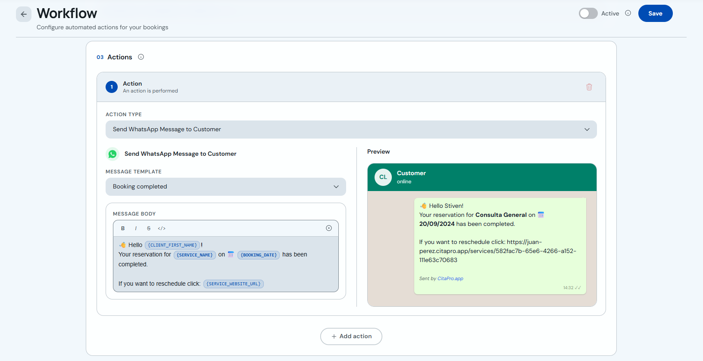Click 'Configure automated actions for your bookings' text
Image resolution: width=703 pixels, height=361 pixels.
(x=103, y=27)
